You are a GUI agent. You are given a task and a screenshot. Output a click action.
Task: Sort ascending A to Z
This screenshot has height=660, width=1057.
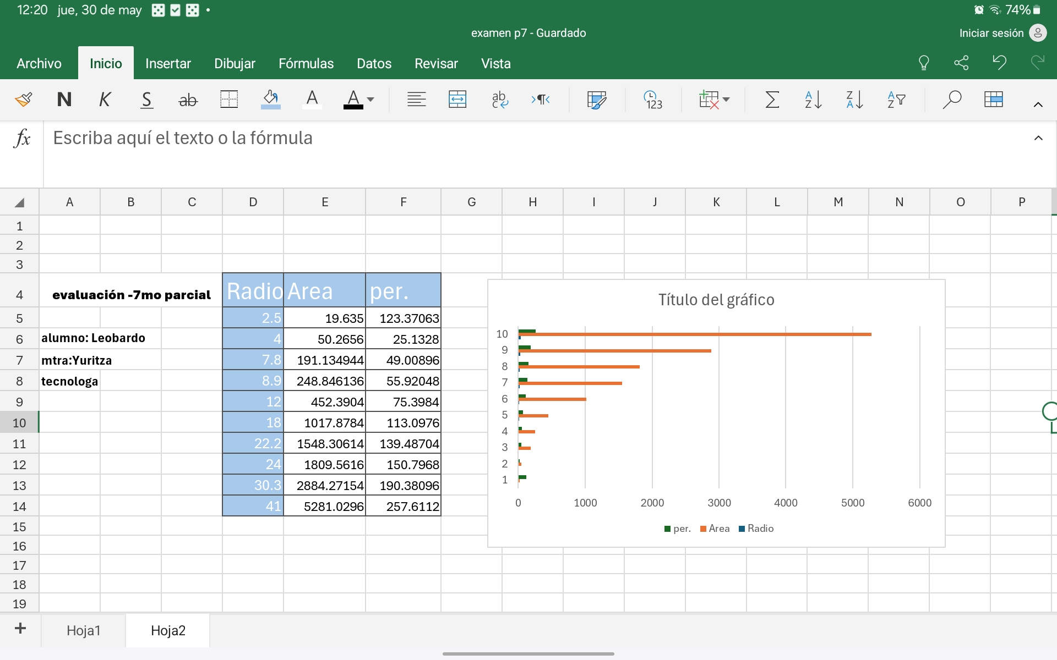point(813,100)
